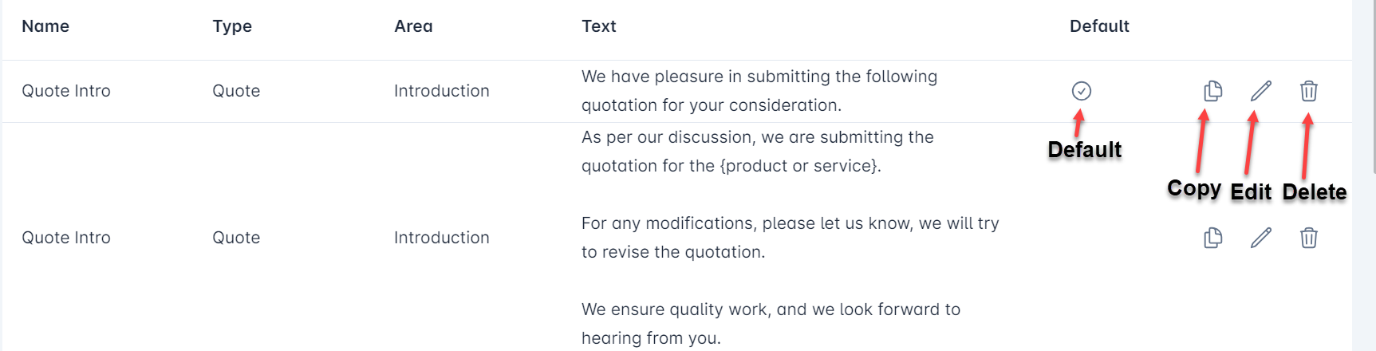Copy the first Quote Intro row
The width and height of the screenshot is (1376, 351).
pos(1212,91)
